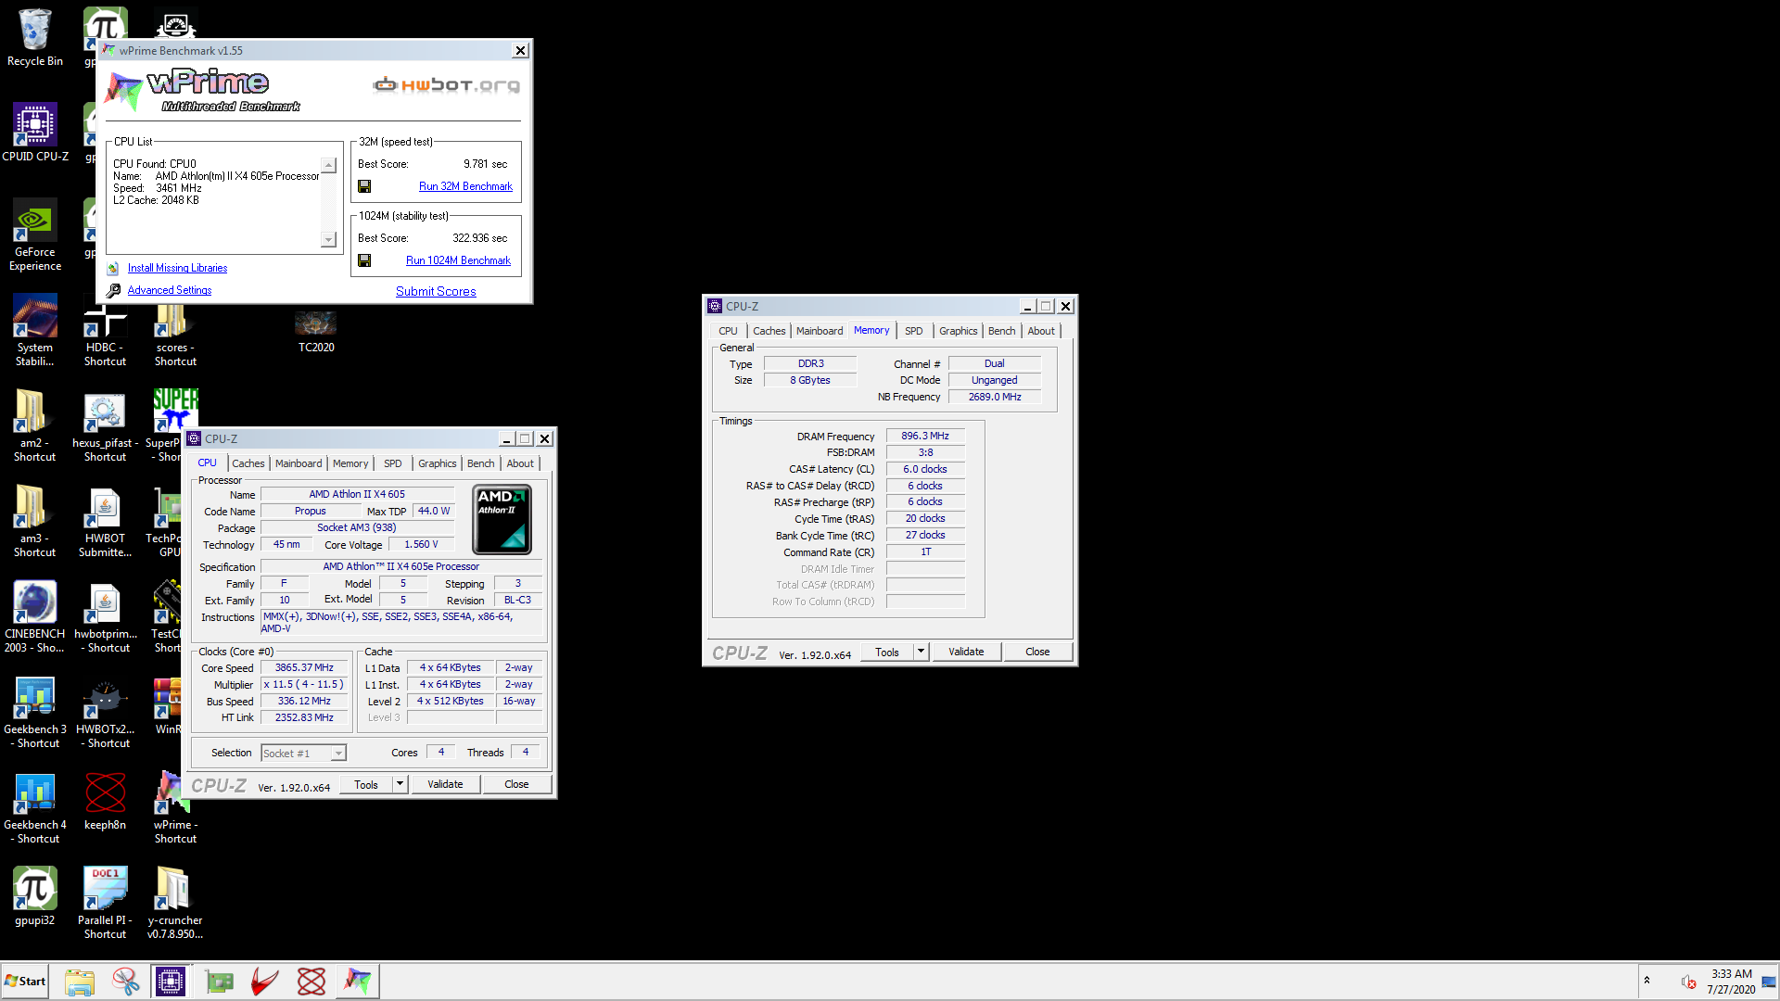Open Parallel PI shortcut
The image size is (1780, 1001).
click(105, 904)
